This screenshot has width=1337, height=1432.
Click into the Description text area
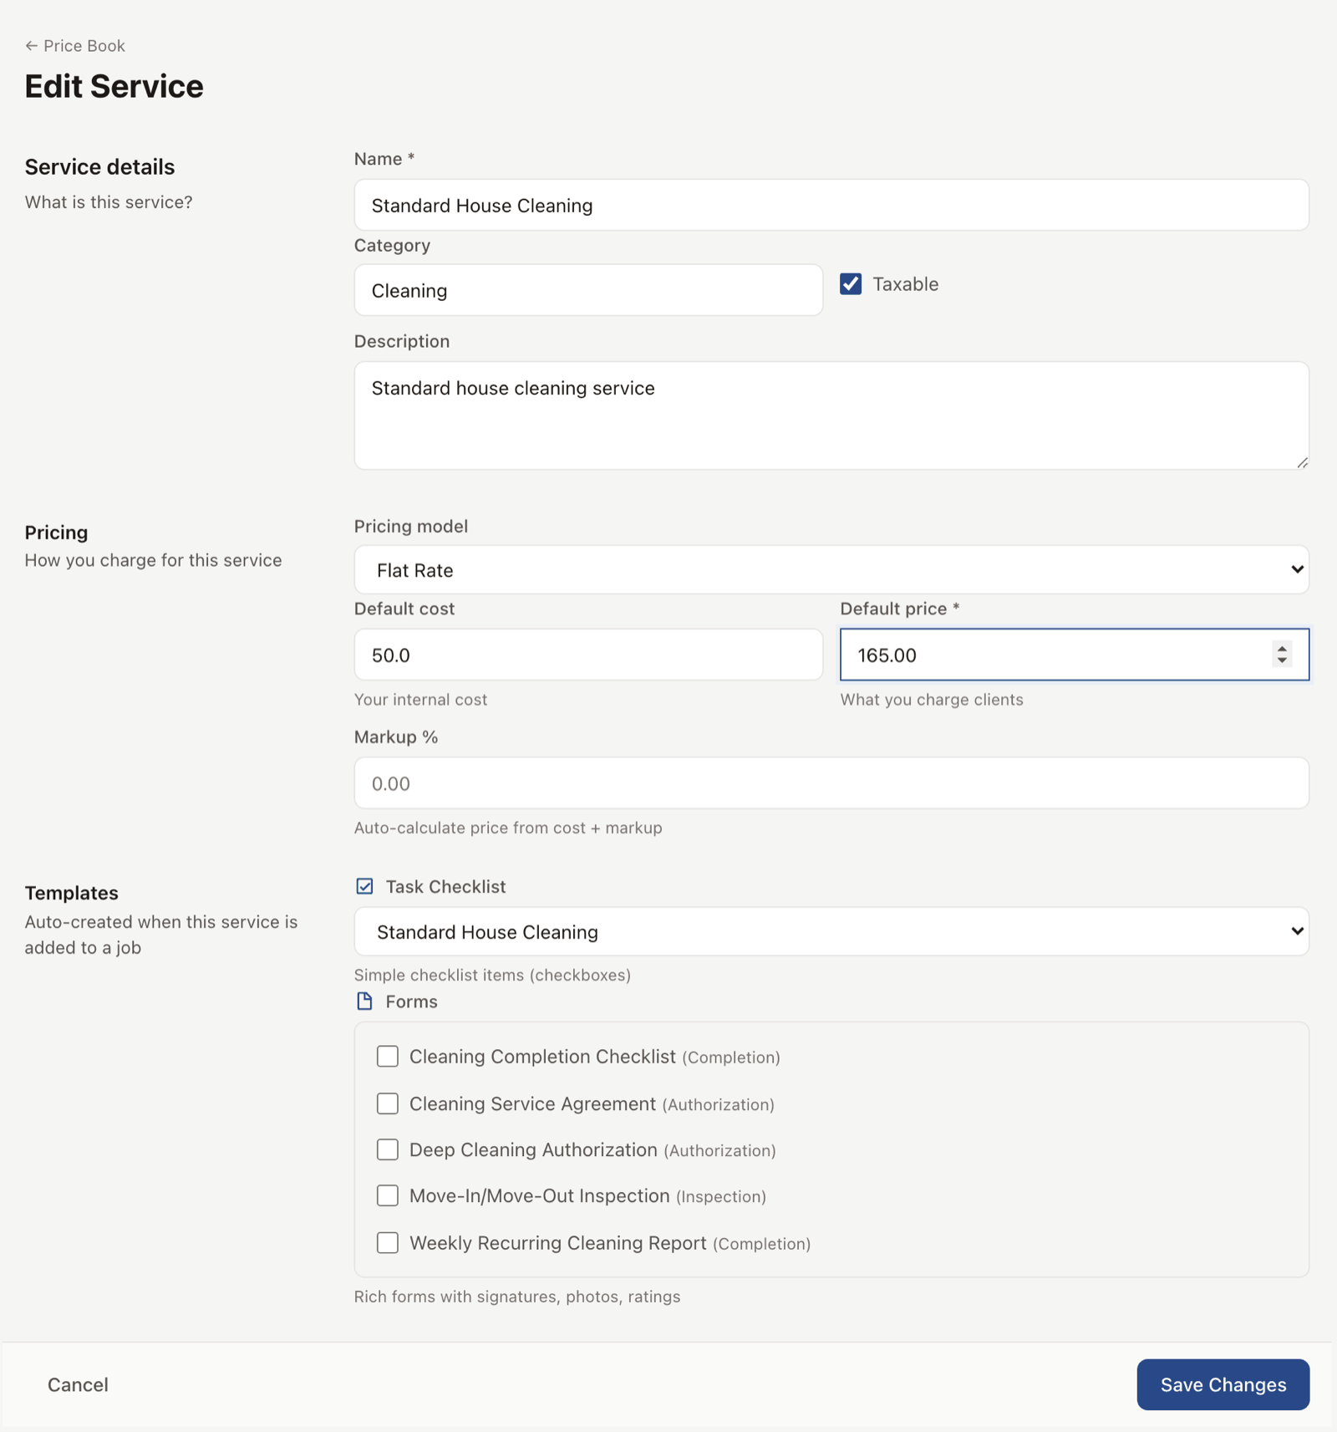tap(831, 415)
